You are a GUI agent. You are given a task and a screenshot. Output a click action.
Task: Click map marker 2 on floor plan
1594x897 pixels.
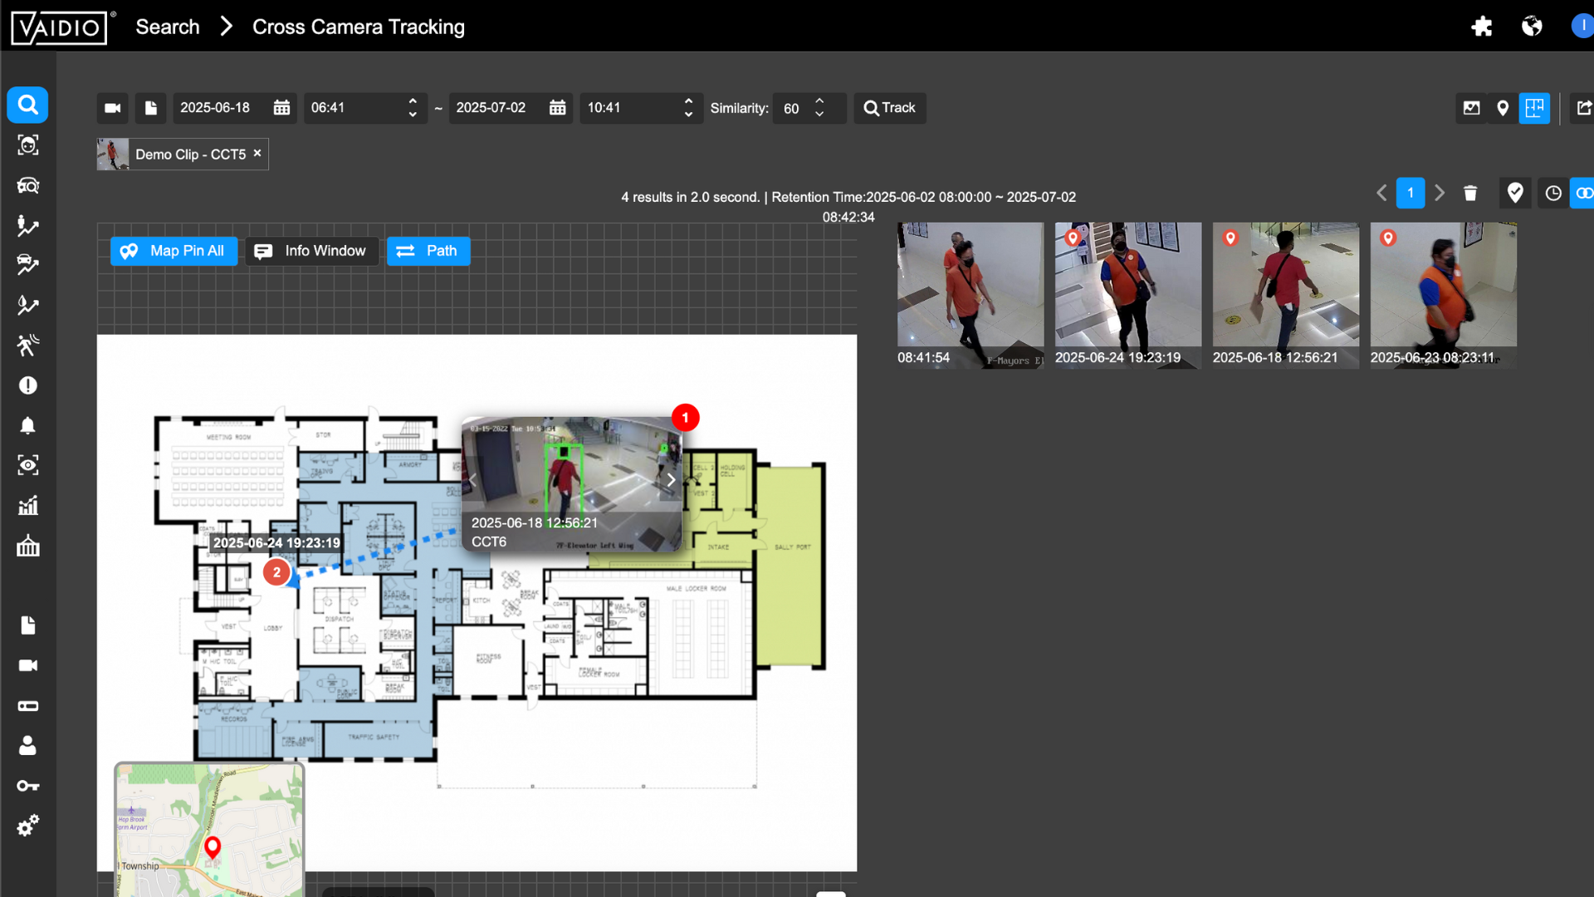[x=276, y=572]
